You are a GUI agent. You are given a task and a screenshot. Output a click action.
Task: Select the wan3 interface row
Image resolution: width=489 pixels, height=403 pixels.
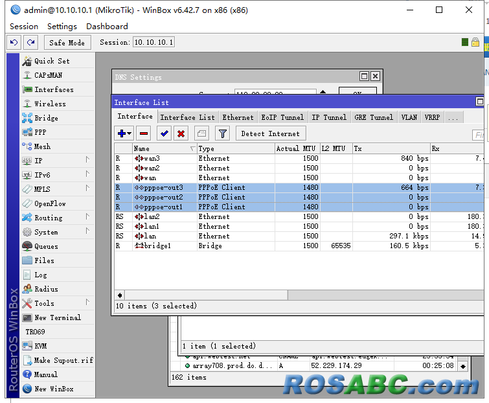(299, 158)
